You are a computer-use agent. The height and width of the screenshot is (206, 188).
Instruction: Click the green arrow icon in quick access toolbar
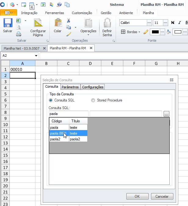click(x=43, y=5)
